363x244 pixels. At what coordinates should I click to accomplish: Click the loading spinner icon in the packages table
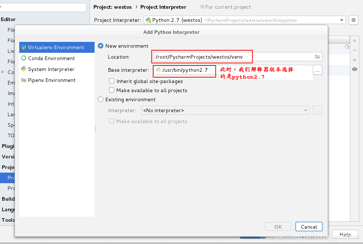pyautogui.click(x=347, y=47)
